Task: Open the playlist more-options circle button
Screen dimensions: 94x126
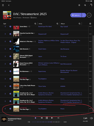Action: [89, 15]
